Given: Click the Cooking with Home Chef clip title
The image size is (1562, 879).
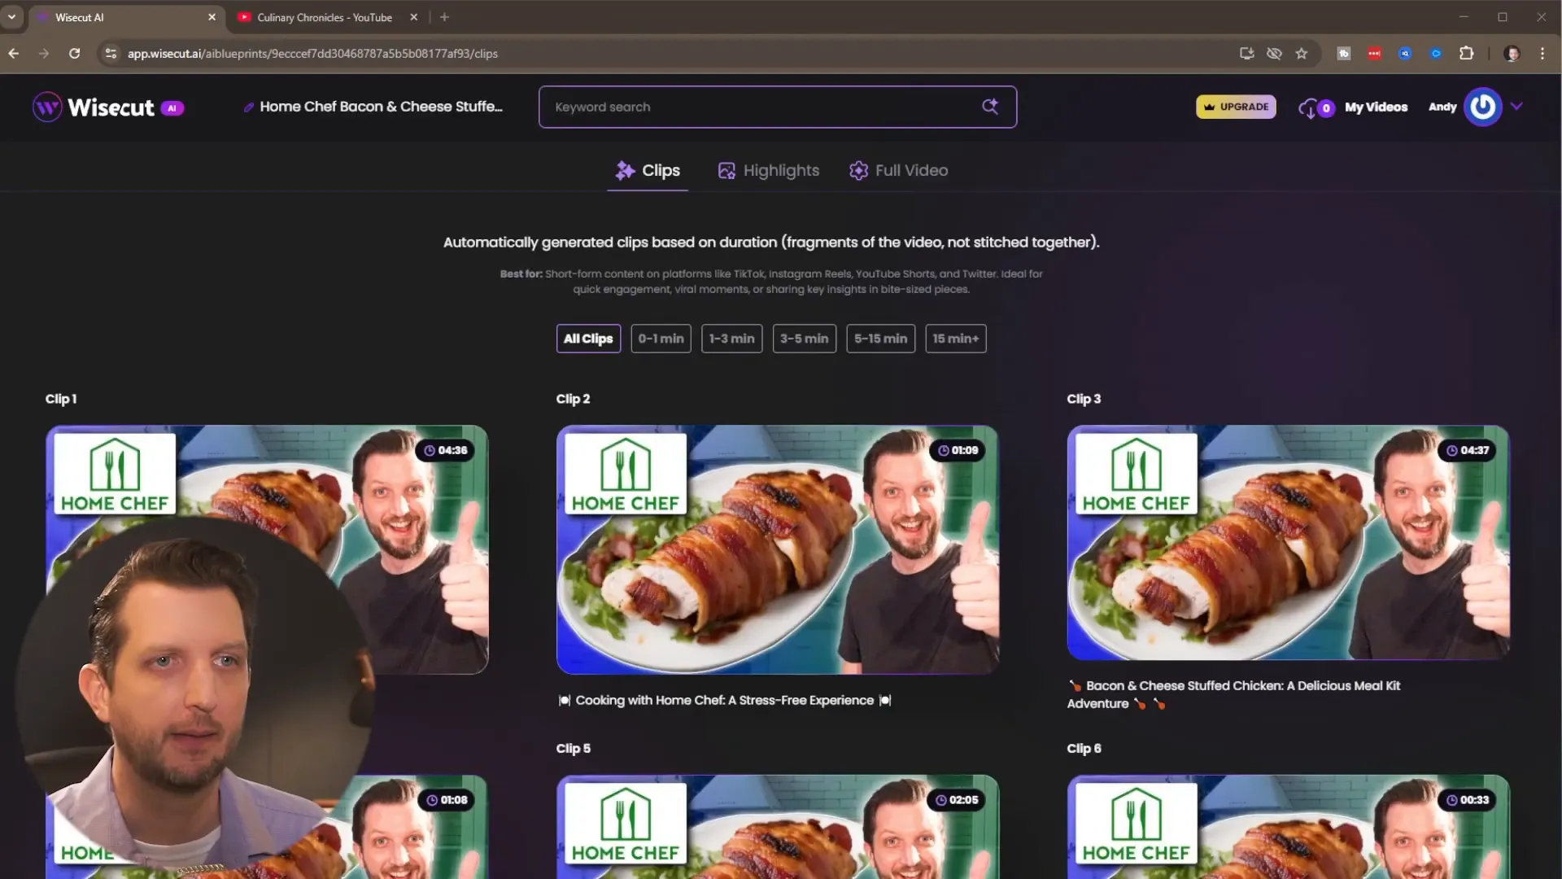Looking at the screenshot, I should (724, 700).
